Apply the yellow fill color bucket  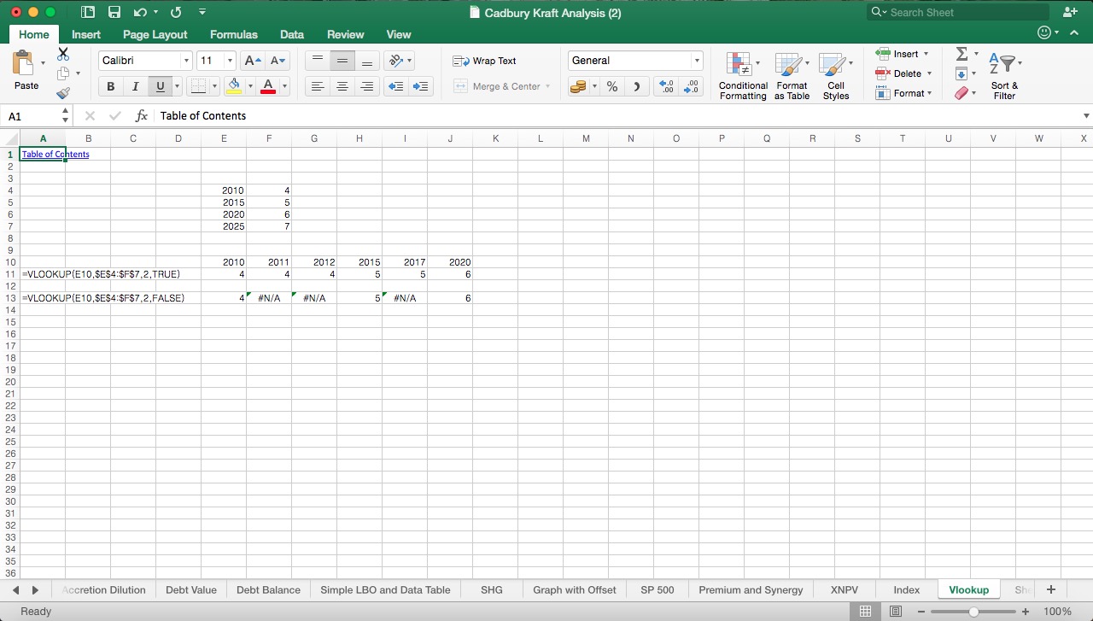(x=234, y=86)
